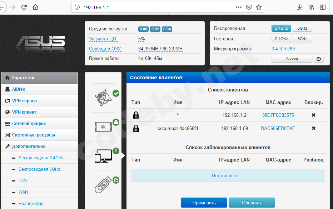Open Свободно ОЗУ link
333x209 pixels.
(x=105, y=49)
